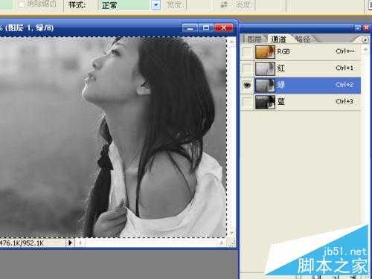Maximize the document window

pyautogui.click(x=206, y=28)
